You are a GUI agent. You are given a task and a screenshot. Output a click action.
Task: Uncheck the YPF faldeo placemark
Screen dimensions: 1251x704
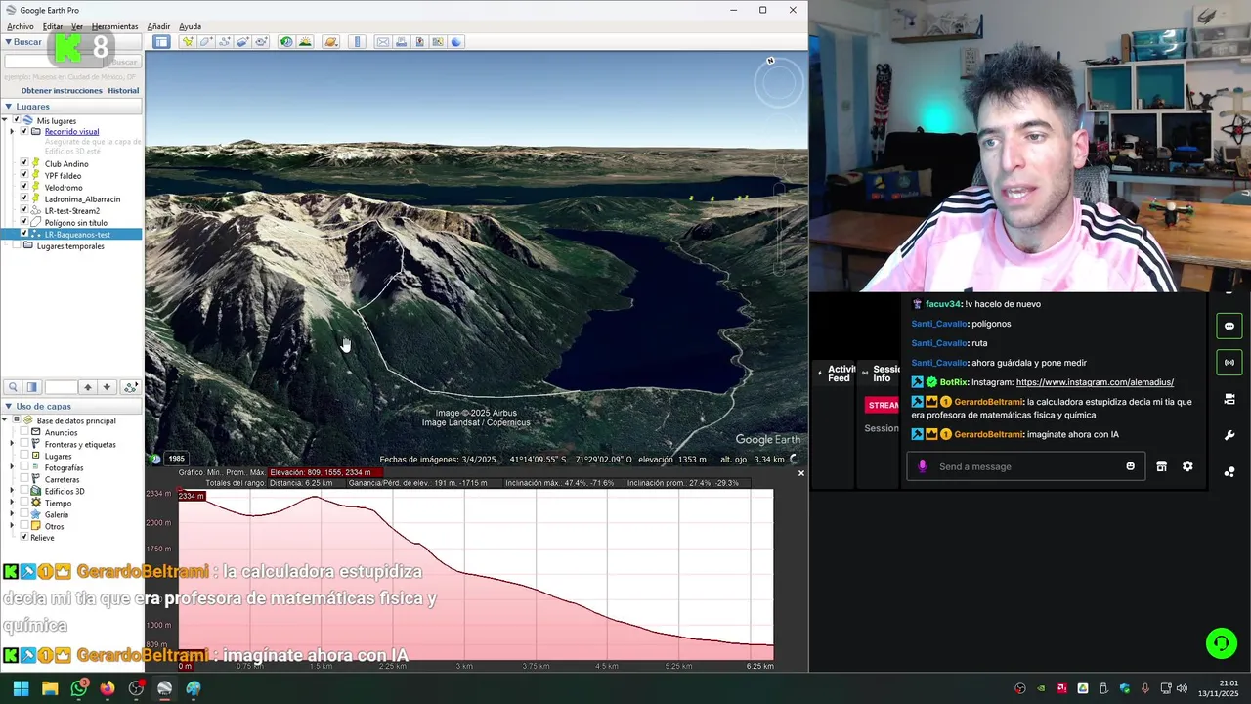(x=24, y=176)
